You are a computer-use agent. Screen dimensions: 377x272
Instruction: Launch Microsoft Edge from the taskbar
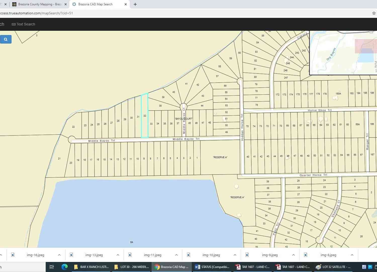point(65,267)
